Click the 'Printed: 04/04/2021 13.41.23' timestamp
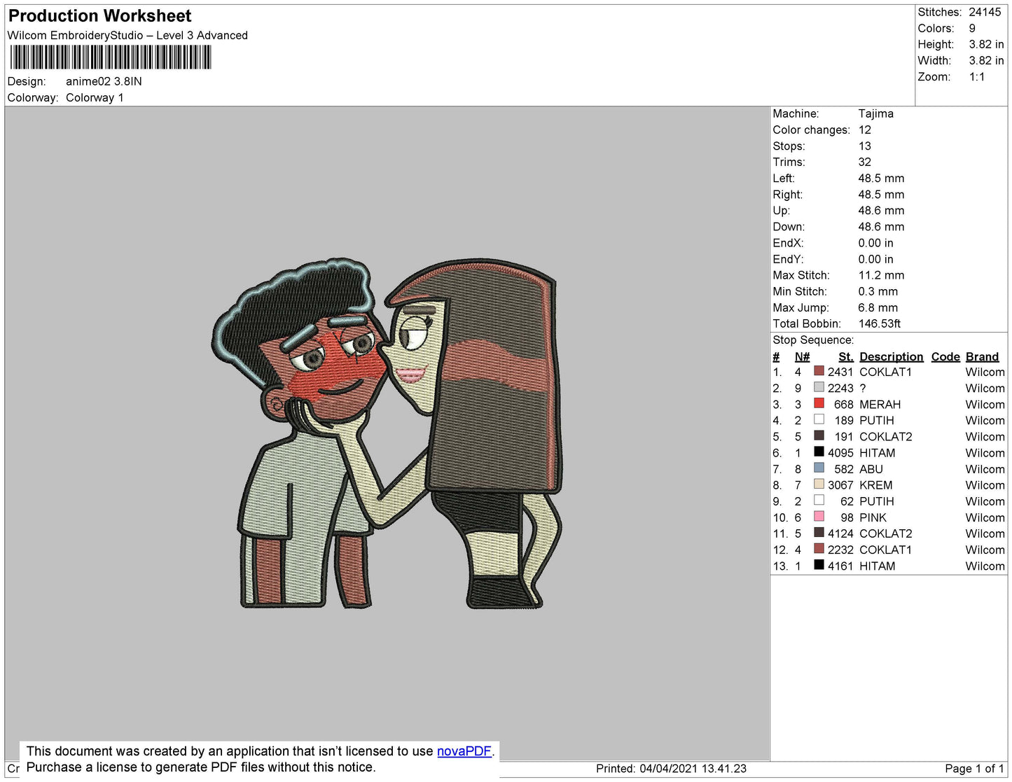Image resolution: width=1012 pixels, height=782 pixels. [x=671, y=768]
